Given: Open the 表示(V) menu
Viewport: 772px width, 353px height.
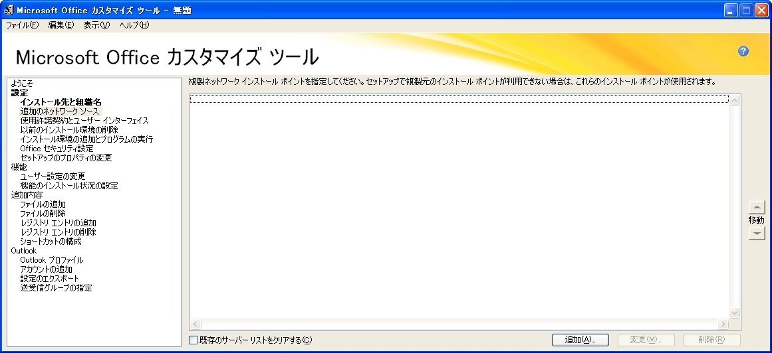Looking at the screenshot, I should [x=96, y=25].
